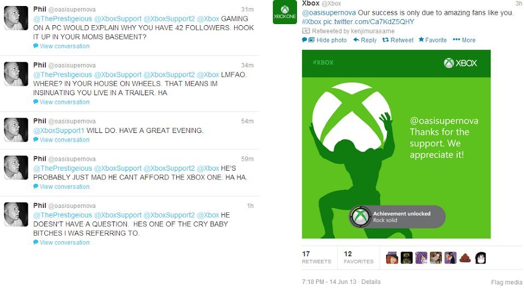Click Phil's avatar on the 31m tweet
The height and width of the screenshot is (291, 524).
[x=16, y=18]
